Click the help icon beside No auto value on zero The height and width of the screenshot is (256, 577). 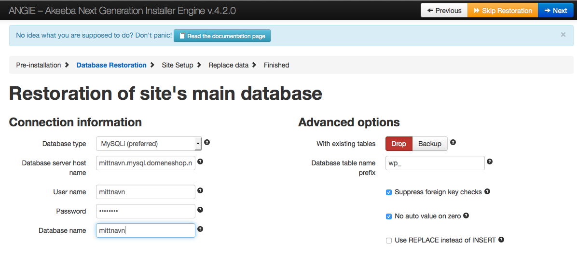coord(466,216)
